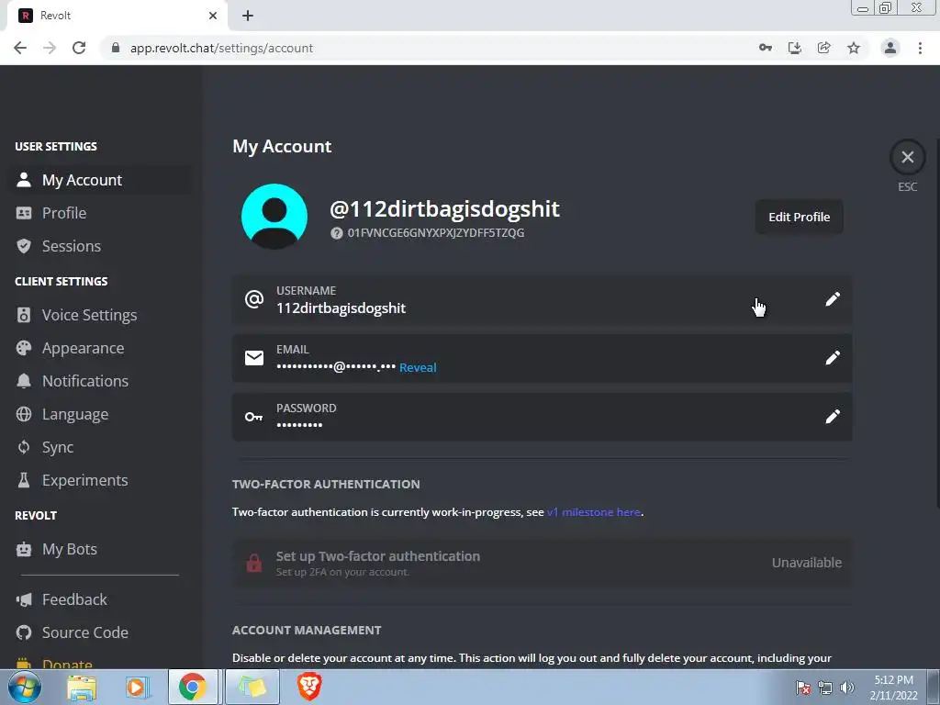Click the user ID 01FVNCGE6GNYXPXJZYDFF5TZQG
This screenshot has width=940, height=705.
436,232
